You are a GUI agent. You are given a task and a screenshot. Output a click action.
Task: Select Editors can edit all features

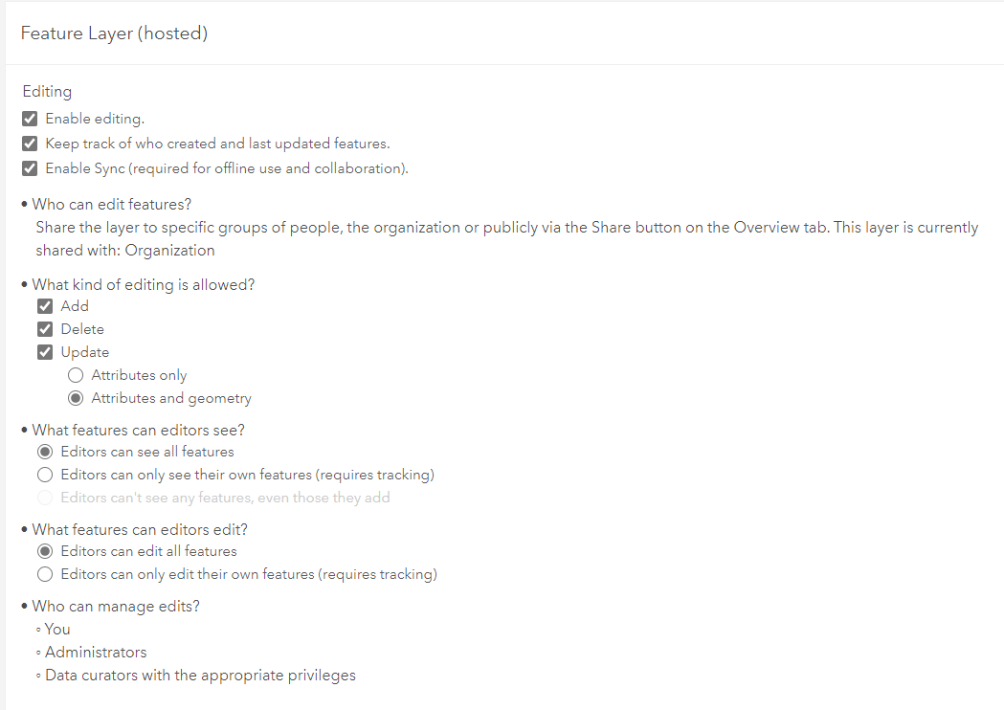click(x=45, y=551)
